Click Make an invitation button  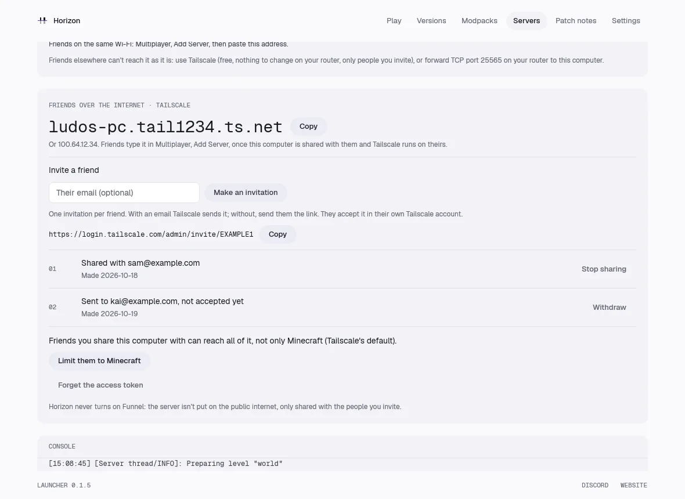pyautogui.click(x=246, y=193)
